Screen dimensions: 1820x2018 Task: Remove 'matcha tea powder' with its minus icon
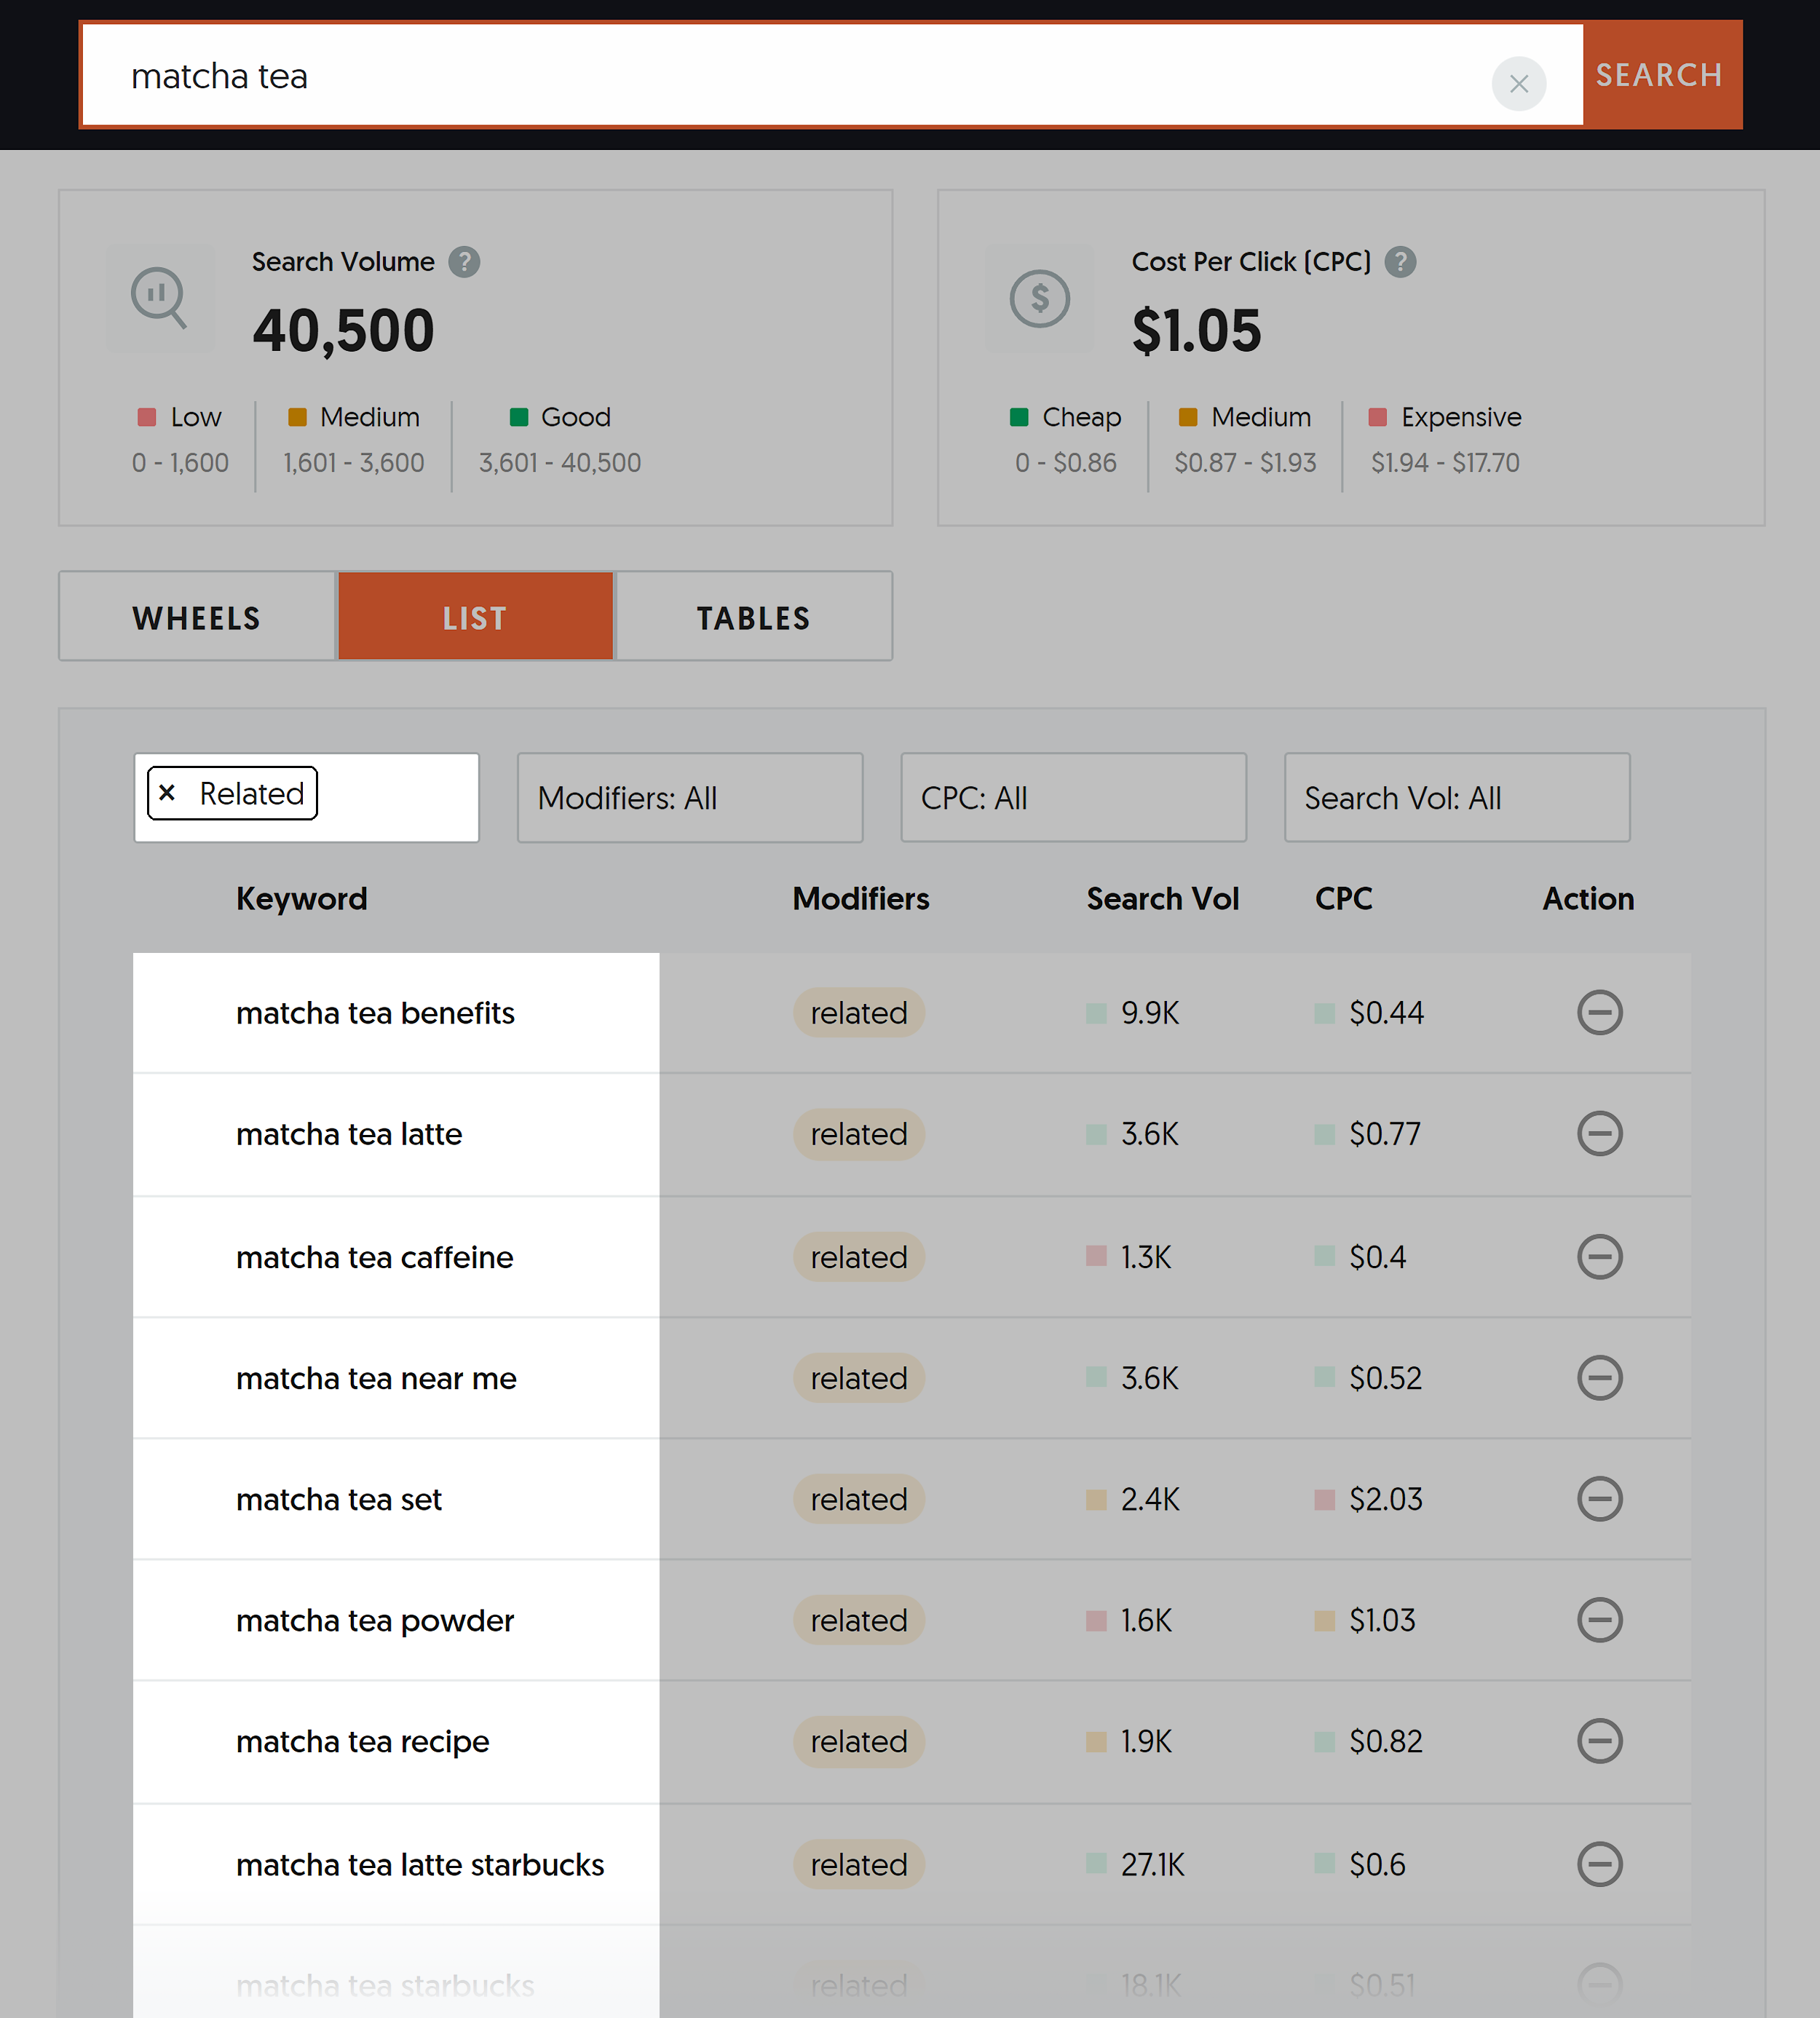point(1599,1620)
